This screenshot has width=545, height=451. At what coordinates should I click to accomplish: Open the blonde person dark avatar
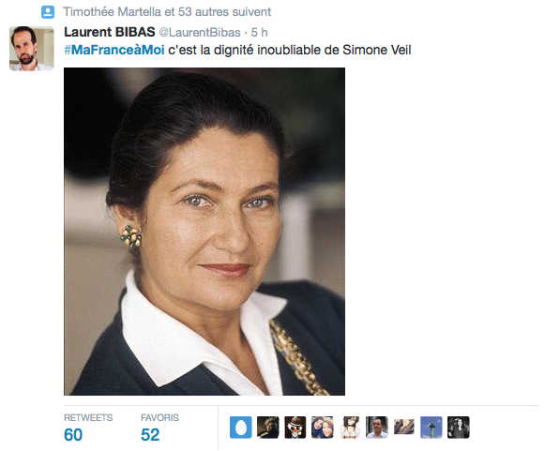point(268,428)
